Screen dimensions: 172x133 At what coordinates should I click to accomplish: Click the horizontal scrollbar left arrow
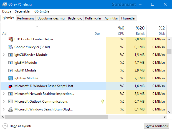point(3,117)
